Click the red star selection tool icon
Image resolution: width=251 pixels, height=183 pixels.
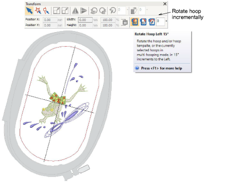(38, 11)
